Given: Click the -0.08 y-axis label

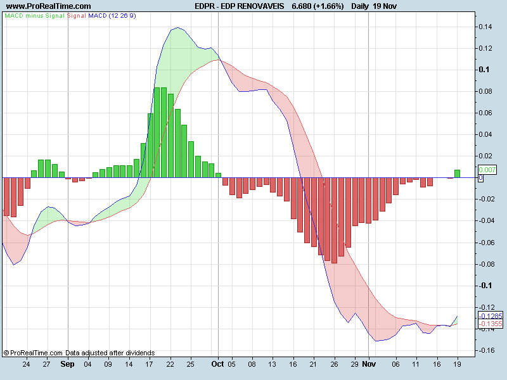Looking at the screenshot, I should (x=486, y=264).
